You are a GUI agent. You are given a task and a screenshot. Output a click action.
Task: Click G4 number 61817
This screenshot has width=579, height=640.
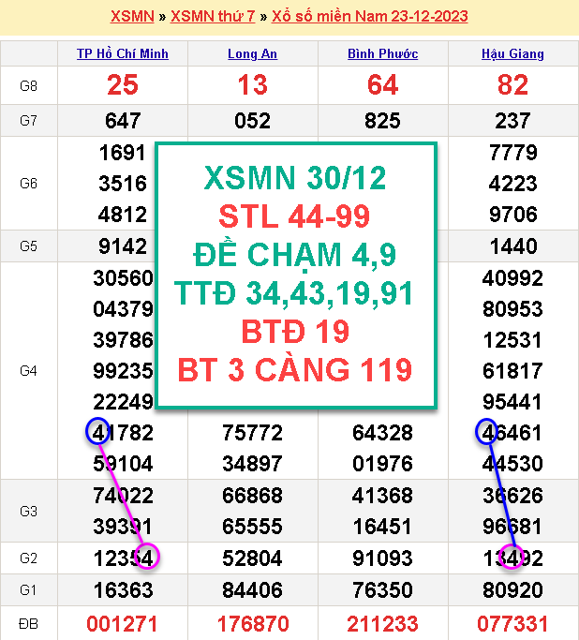[512, 371]
